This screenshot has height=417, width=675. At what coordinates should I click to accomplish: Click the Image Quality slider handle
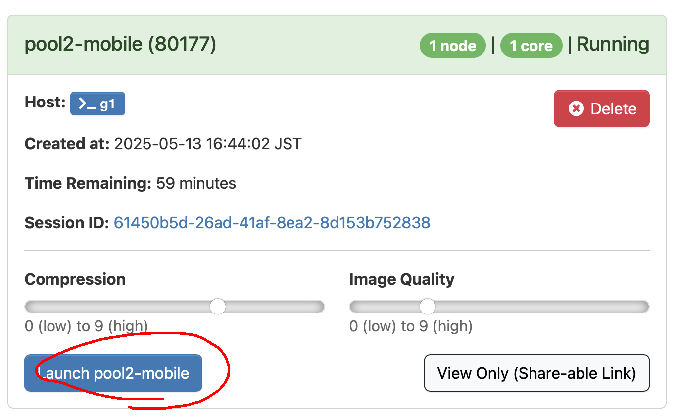tap(427, 307)
